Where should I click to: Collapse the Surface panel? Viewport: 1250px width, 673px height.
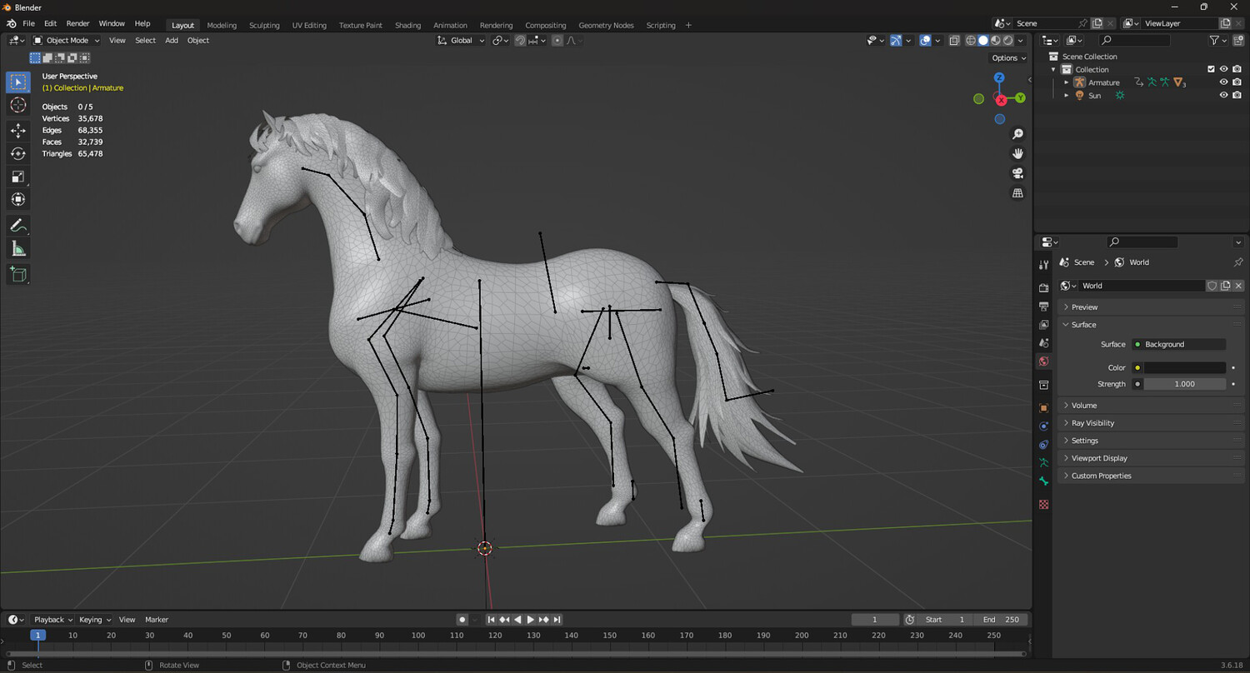[x=1150, y=325]
